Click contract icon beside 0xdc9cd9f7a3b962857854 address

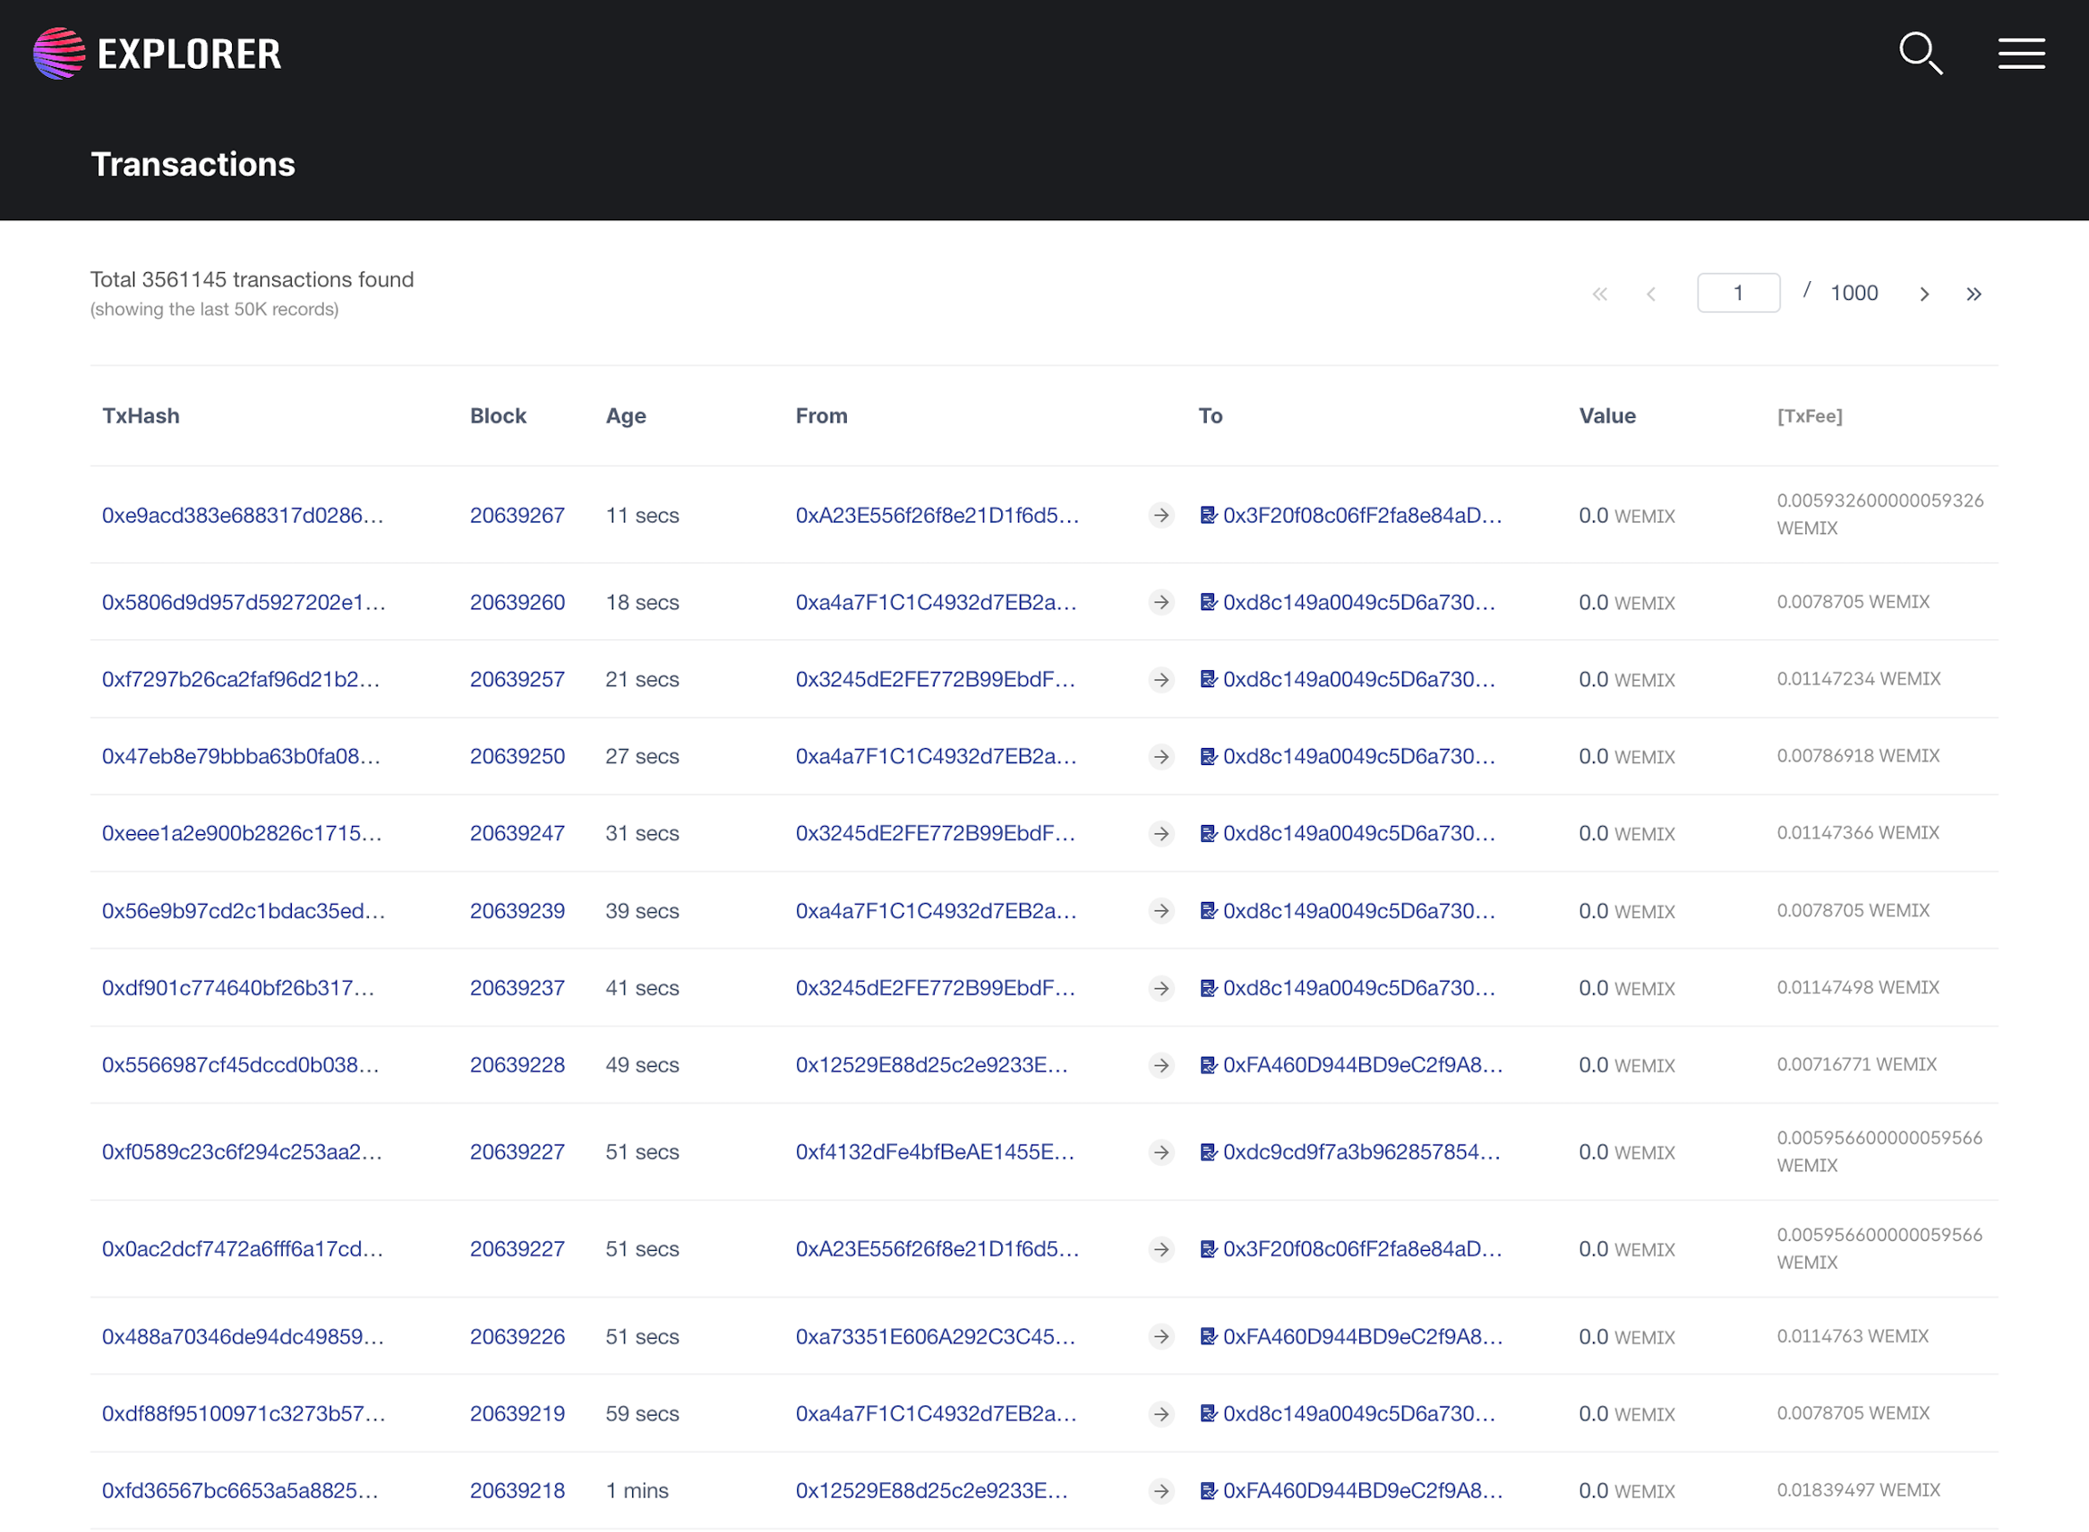click(x=1208, y=1152)
